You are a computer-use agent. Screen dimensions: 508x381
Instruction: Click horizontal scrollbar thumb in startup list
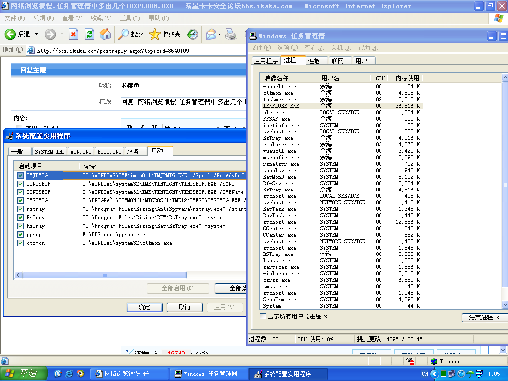[x=104, y=275]
